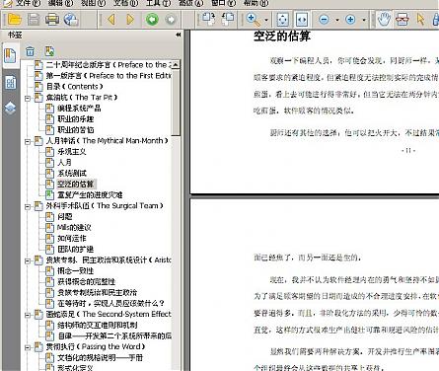
Task: Collapse the 贯彻执行 (Passing the Word) node
Action: [x=28, y=347]
